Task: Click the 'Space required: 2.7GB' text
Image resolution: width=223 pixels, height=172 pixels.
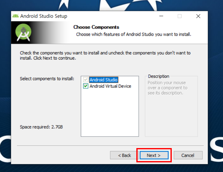Action: [x=41, y=127]
